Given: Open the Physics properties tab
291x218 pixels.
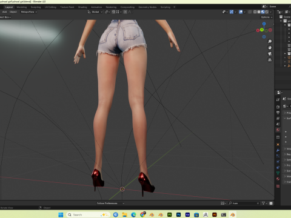Looking at the screenshot, I should (x=278, y=162).
